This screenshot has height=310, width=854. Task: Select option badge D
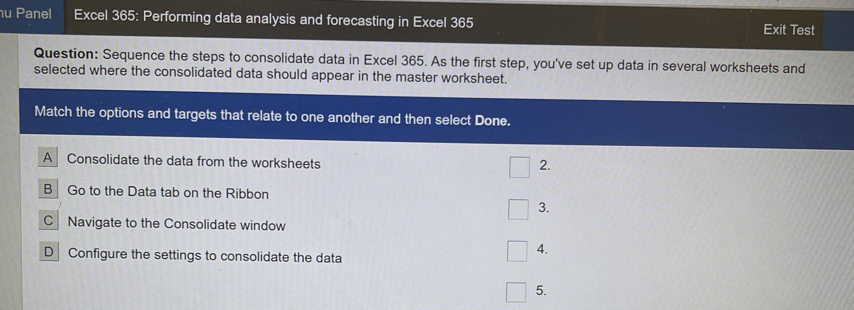(x=48, y=252)
